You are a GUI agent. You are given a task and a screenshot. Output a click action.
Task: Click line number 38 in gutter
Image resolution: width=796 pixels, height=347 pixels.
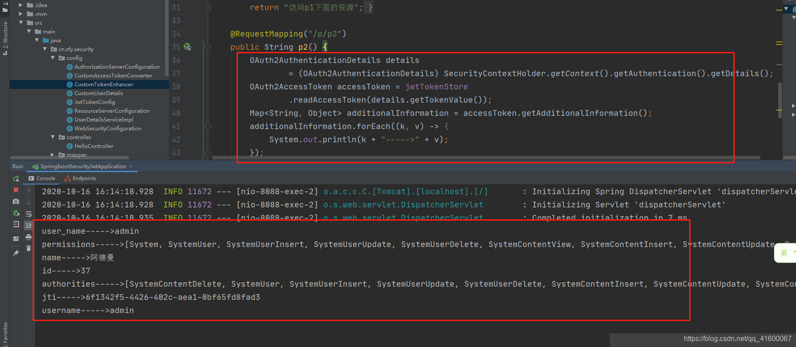click(x=176, y=87)
